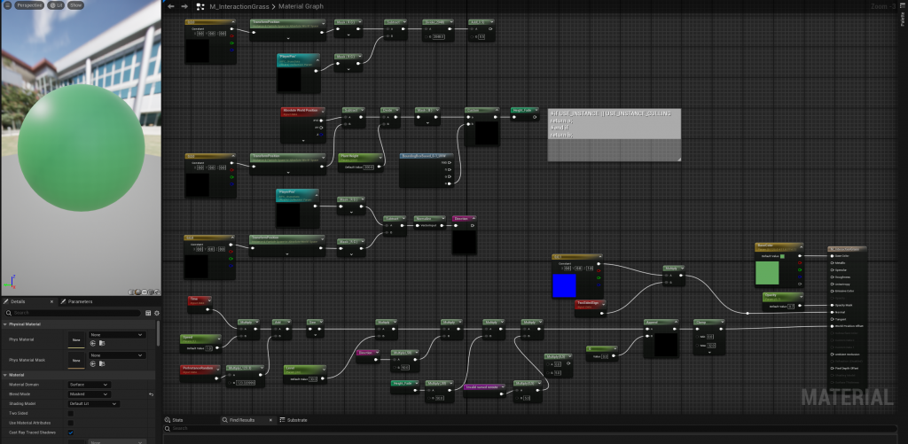This screenshot has height=444, width=908.
Task: Open the Shading Model dropdown
Action: tap(93, 403)
